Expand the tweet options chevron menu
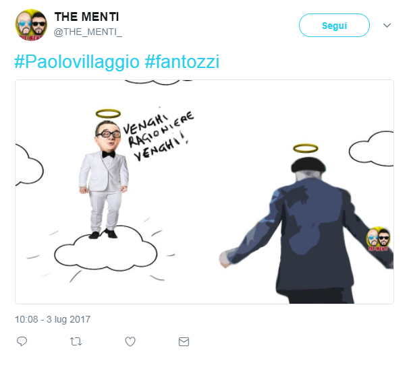This screenshot has width=411, height=367. click(387, 26)
